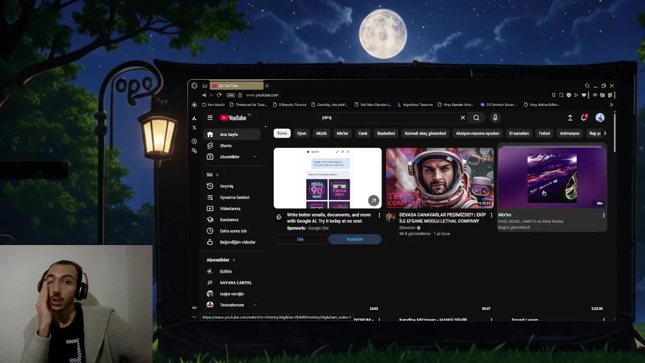The image size is (645, 363).
Task: Start voice search with microphone
Action: click(x=495, y=117)
